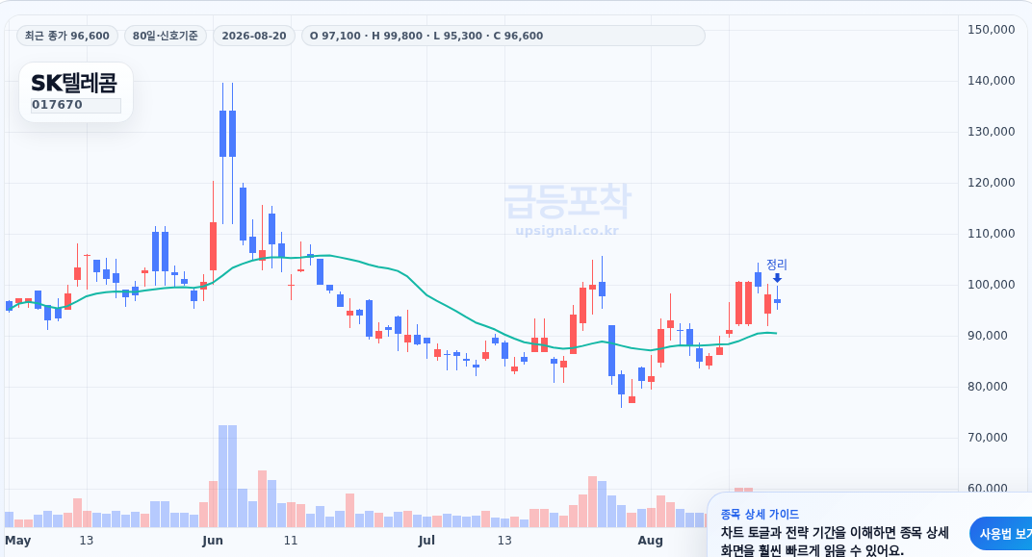Click the 017670 stock code field
The width and height of the screenshot is (1032, 557).
(76, 105)
